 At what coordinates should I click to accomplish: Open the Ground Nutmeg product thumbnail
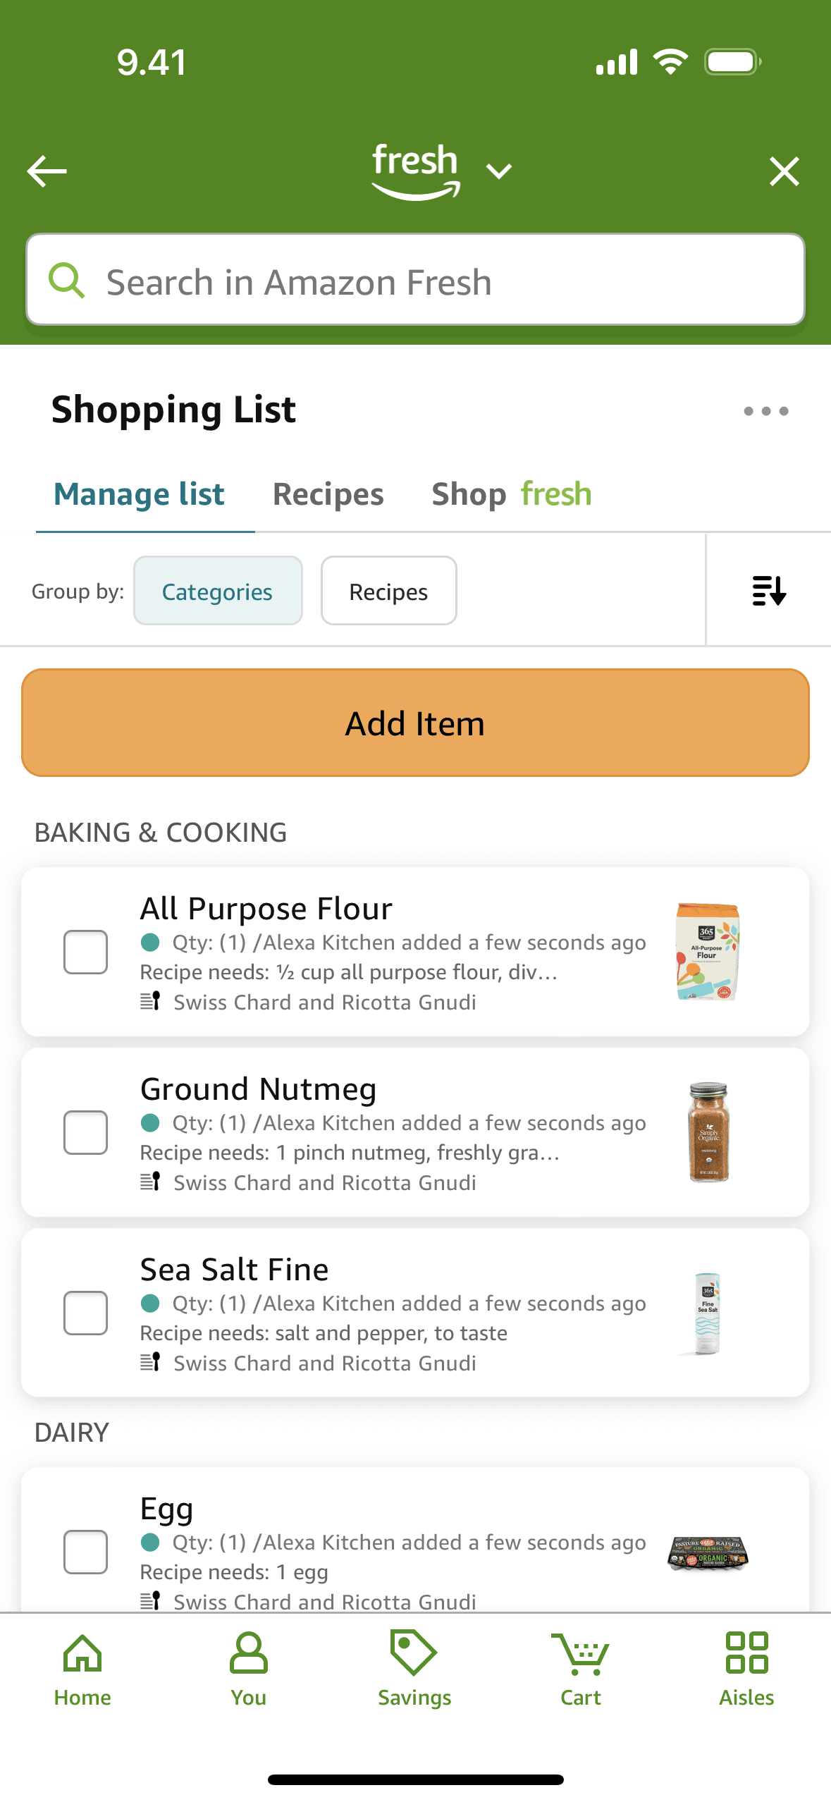point(708,1132)
